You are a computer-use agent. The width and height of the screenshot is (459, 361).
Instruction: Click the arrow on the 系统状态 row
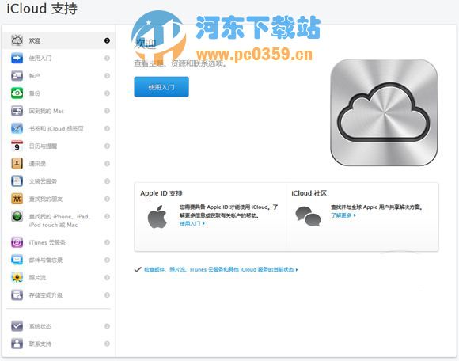point(107,326)
